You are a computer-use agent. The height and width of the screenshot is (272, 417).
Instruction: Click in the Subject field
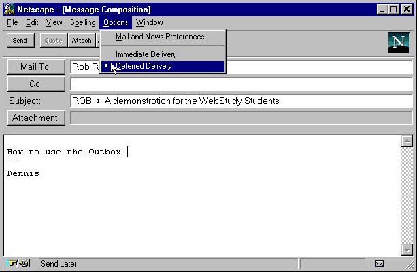(241, 101)
